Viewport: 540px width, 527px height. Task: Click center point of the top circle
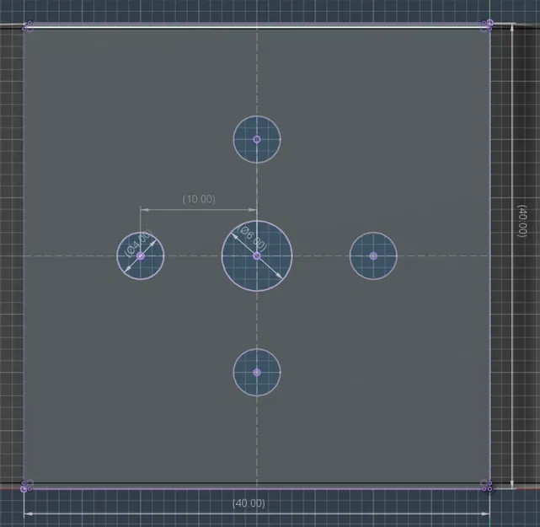click(x=257, y=139)
